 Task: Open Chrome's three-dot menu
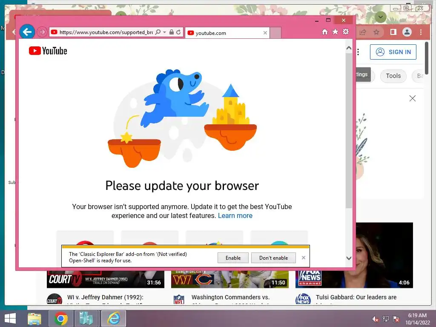(x=421, y=32)
